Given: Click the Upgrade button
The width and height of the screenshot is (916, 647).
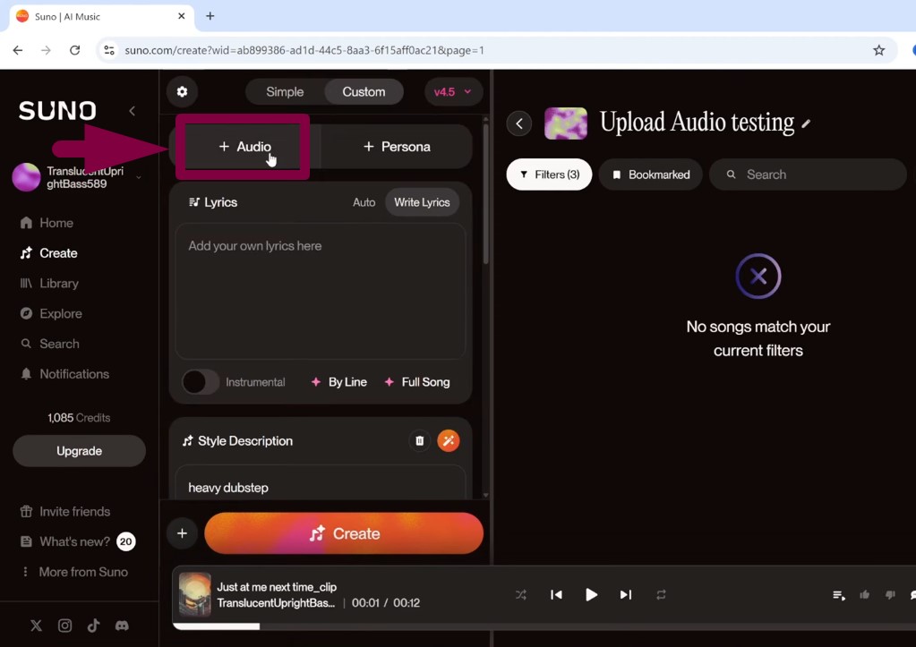Looking at the screenshot, I should click(79, 451).
